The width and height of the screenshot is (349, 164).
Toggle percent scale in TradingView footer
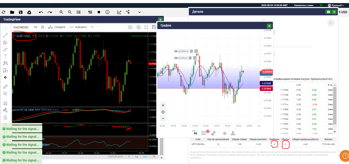(x=129, y=156)
